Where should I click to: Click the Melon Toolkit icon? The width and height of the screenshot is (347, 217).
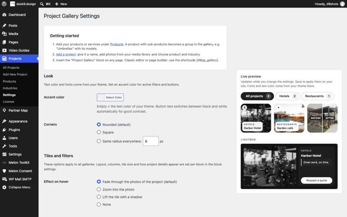pyautogui.click(x=4, y=162)
